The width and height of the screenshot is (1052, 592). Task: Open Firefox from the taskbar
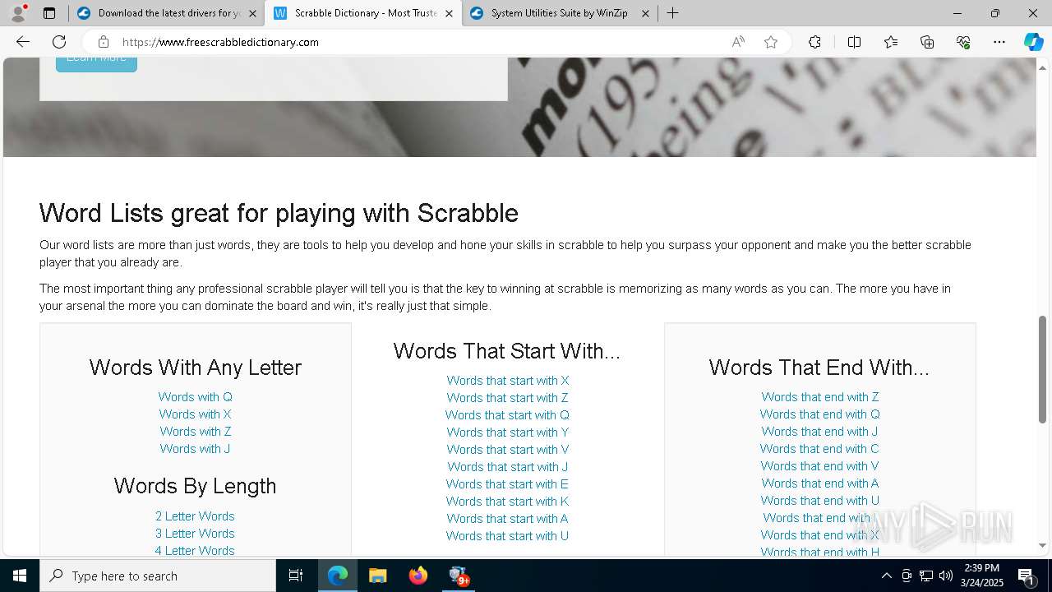[x=418, y=576]
